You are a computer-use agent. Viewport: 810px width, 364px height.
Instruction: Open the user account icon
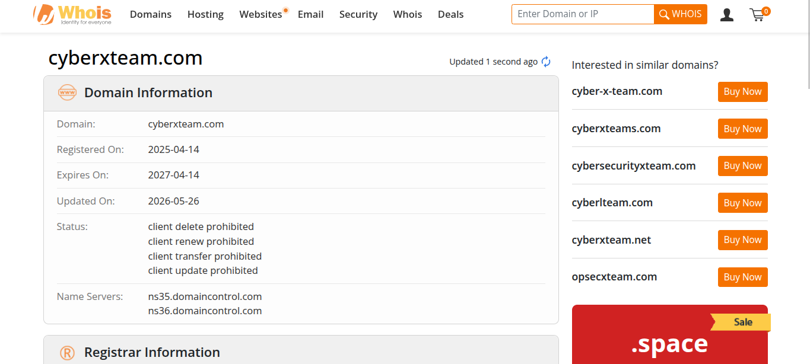click(726, 15)
